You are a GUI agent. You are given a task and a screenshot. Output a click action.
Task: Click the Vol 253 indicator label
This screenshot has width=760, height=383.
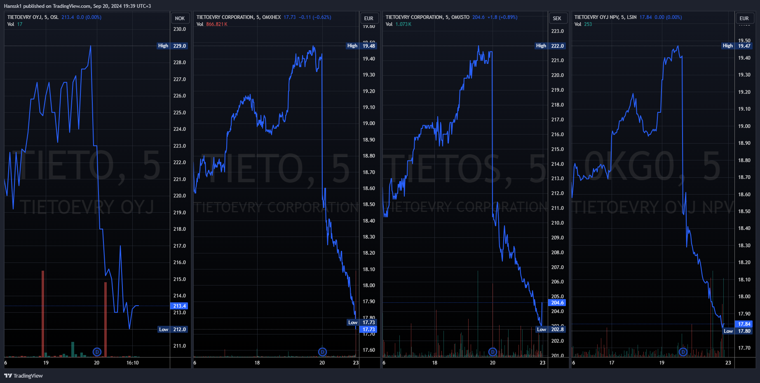[583, 24]
